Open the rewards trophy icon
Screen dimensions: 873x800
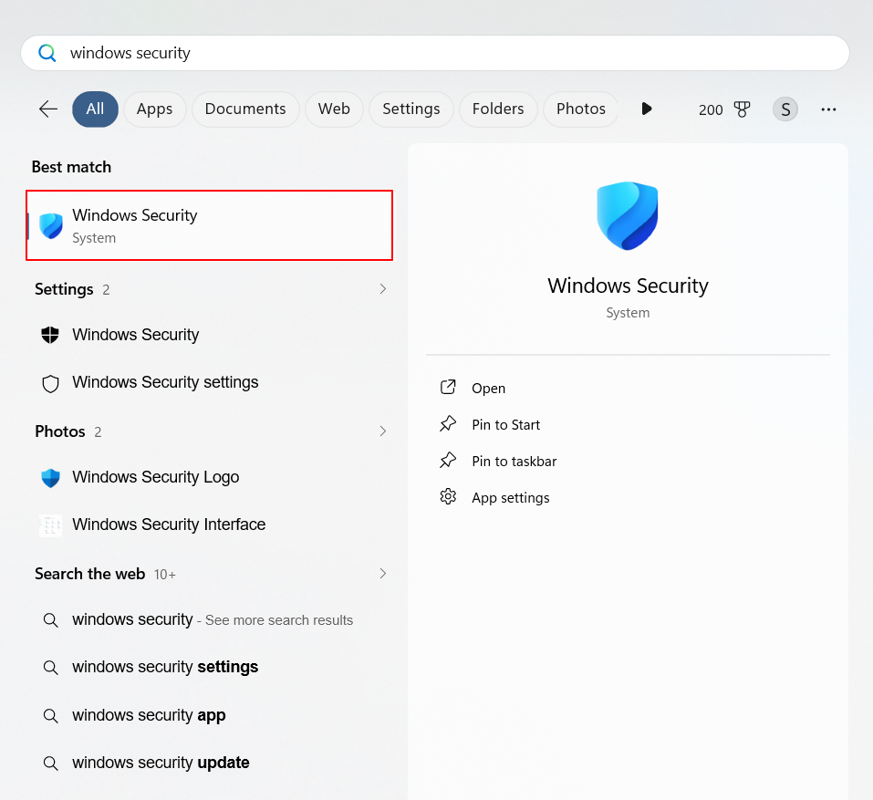point(742,109)
